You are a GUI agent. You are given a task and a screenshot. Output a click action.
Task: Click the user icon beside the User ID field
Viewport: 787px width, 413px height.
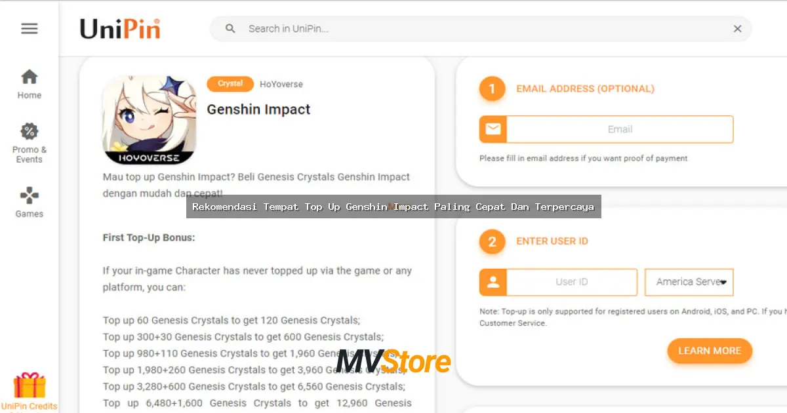(x=493, y=282)
